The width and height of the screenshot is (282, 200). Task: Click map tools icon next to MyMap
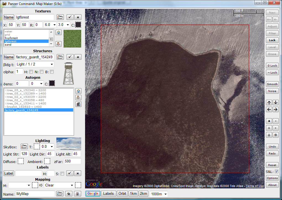69,194
